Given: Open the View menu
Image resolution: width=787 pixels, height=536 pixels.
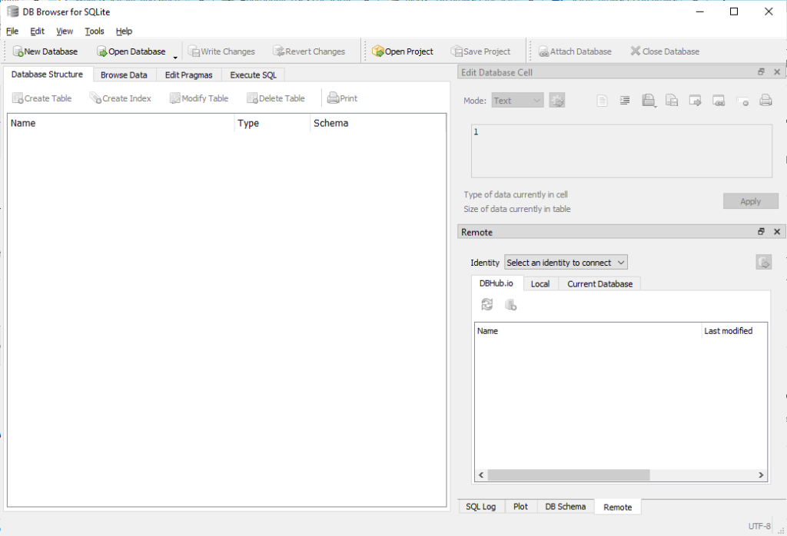Looking at the screenshot, I should tap(65, 31).
